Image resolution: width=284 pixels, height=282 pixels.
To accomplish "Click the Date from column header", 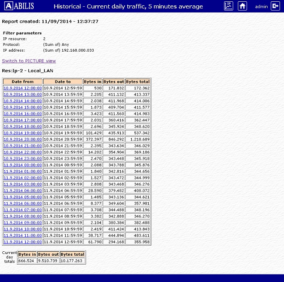I will [x=23, y=82].
